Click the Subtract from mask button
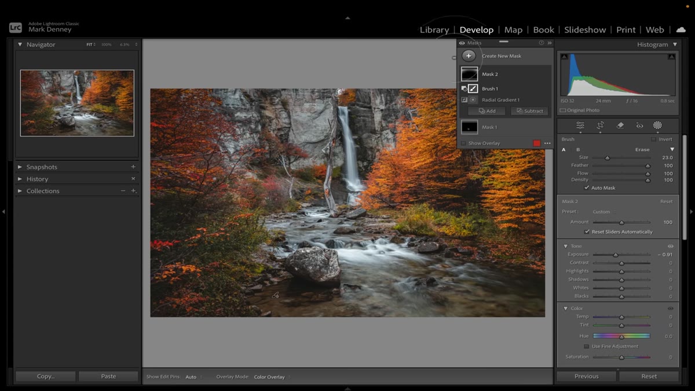The height and width of the screenshot is (391, 695). pos(529,111)
